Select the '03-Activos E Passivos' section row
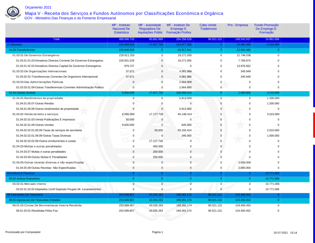 [21, 173]
